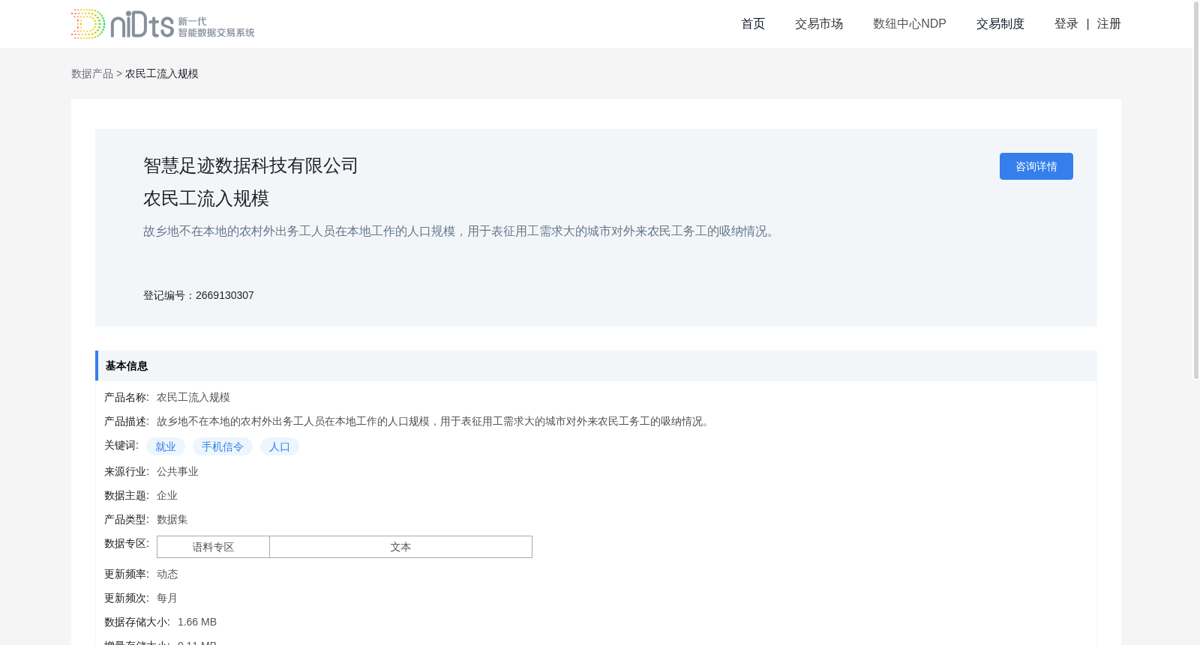Click the 咨询详情 button

pyautogui.click(x=1036, y=166)
